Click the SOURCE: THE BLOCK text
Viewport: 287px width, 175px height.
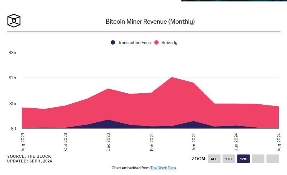29,156
